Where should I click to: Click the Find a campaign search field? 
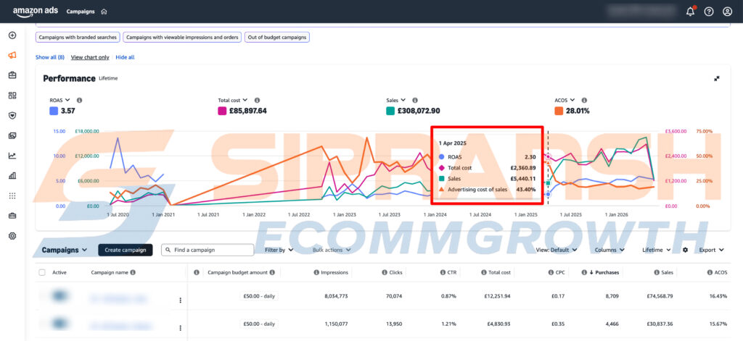click(208, 250)
